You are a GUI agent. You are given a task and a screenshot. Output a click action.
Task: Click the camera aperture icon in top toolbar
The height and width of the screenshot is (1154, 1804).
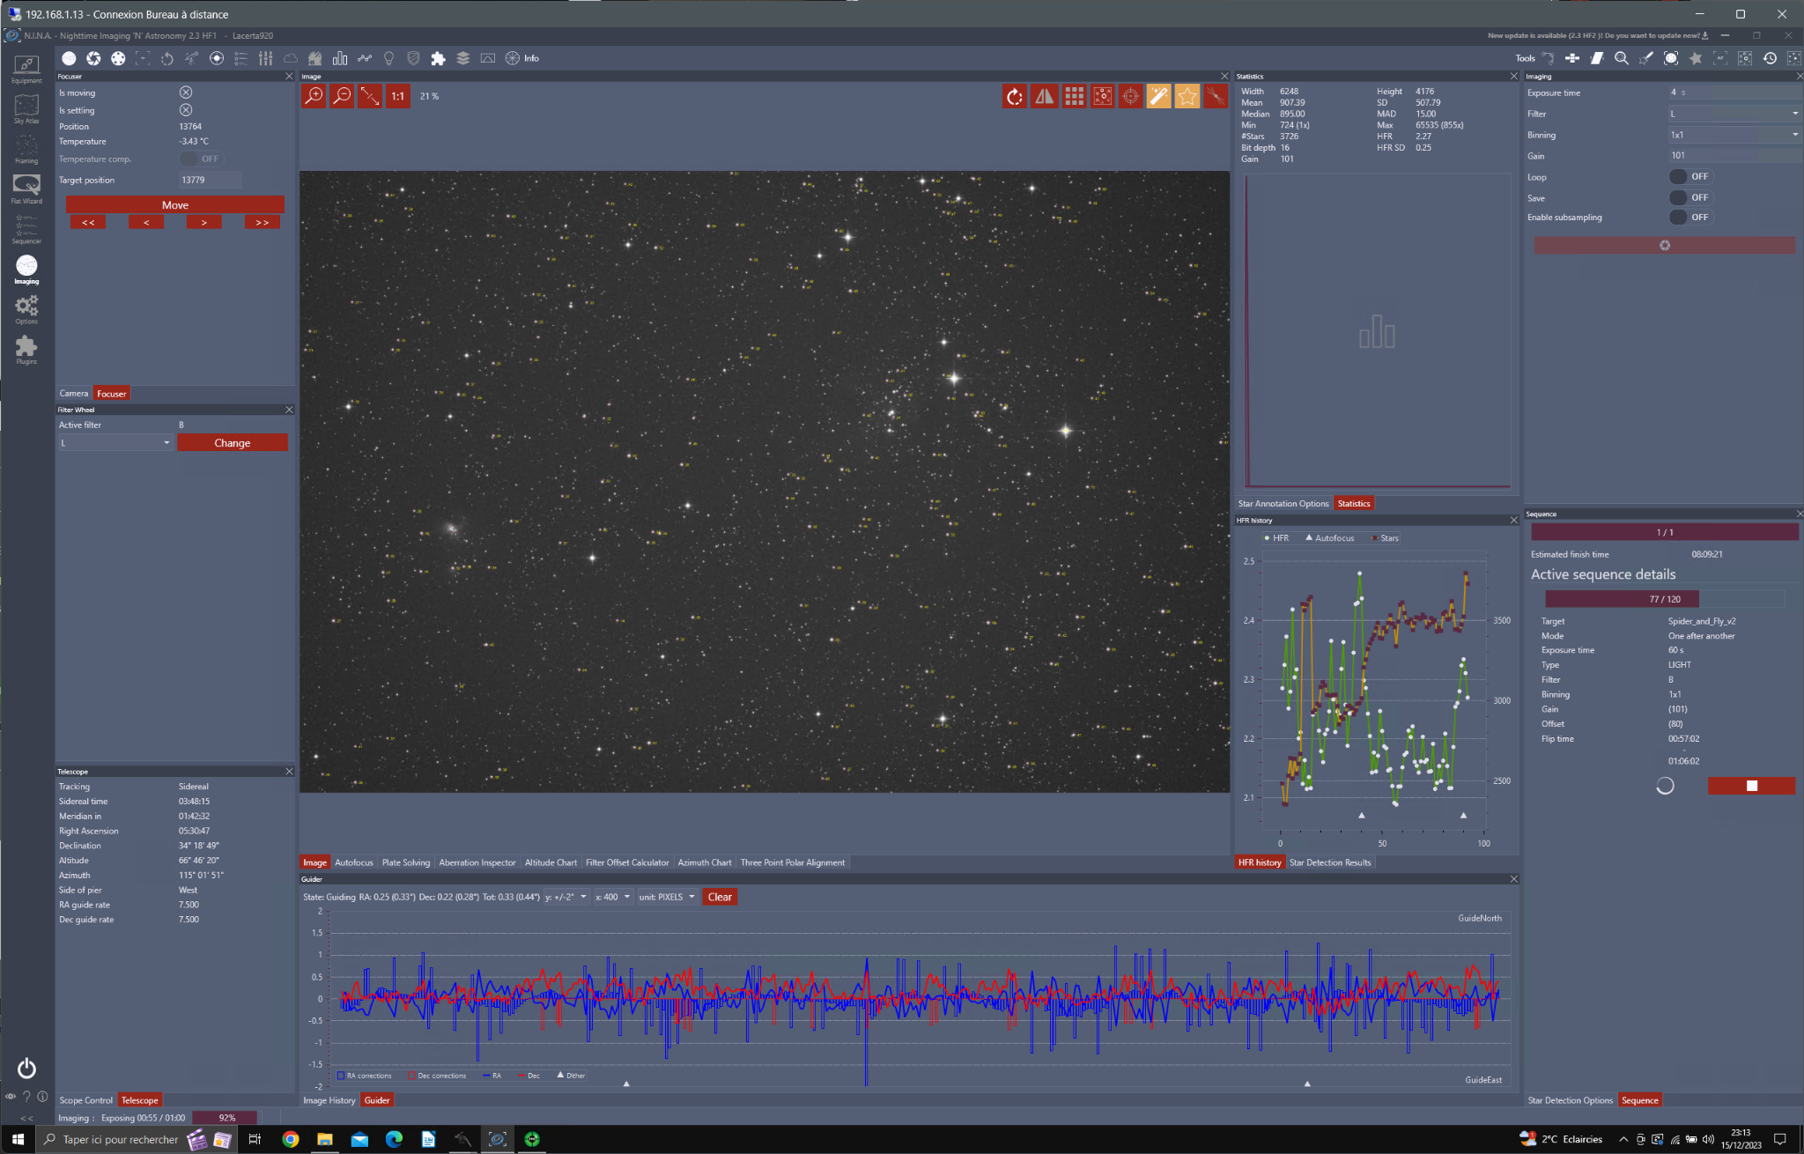[x=93, y=58]
